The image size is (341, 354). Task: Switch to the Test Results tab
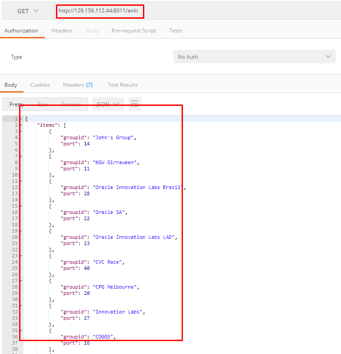tap(123, 85)
